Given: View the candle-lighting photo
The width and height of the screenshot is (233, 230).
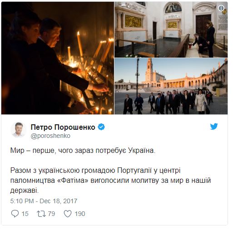Looking at the screenshot, I should (x=58, y=58).
